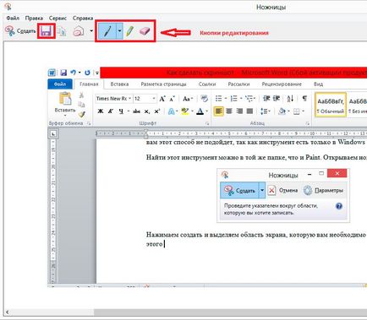
Task: Select the Pen tool in Ножницы toolbar
Action: pos(107,31)
